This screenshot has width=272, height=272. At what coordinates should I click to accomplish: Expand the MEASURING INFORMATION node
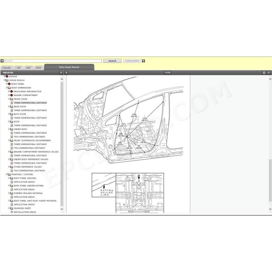[x=9, y=91]
